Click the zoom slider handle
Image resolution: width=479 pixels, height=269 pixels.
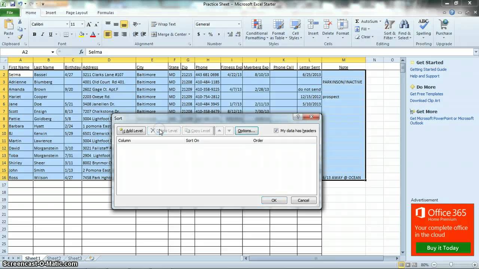tap(451, 265)
